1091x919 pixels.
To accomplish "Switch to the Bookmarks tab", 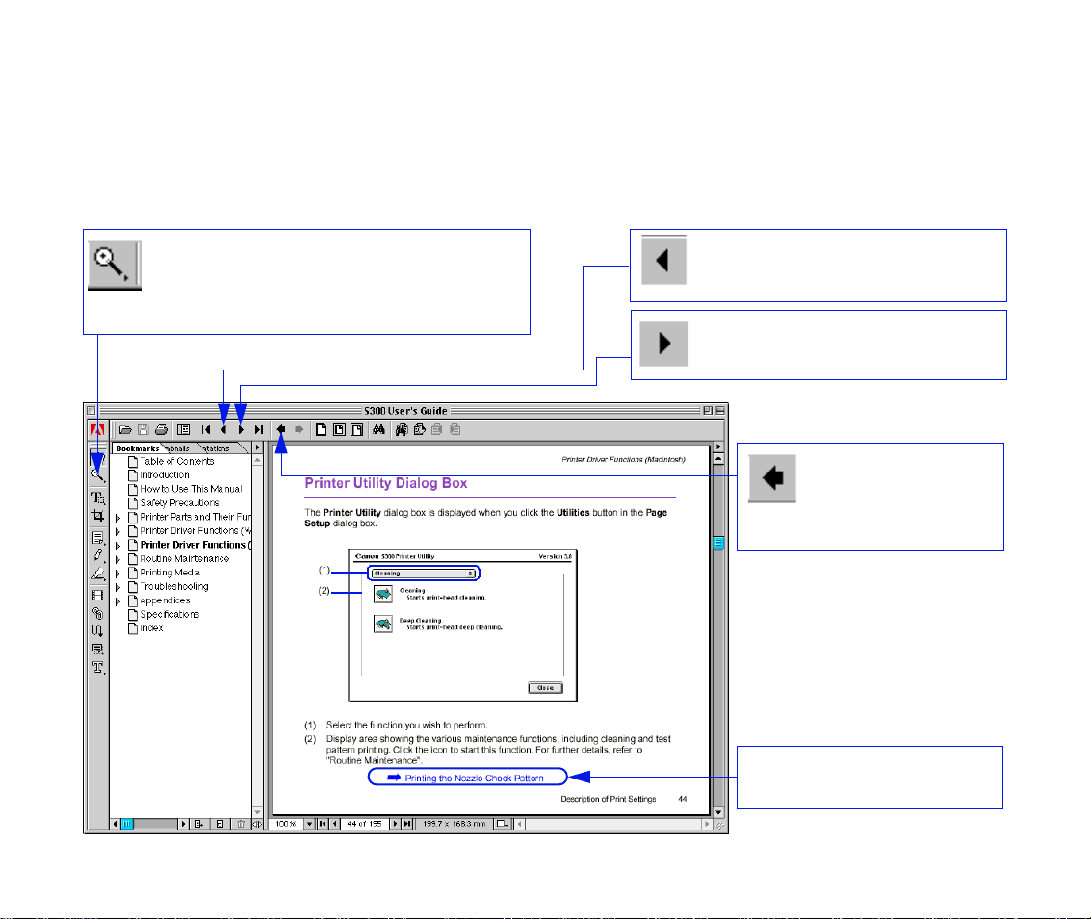I will [x=138, y=448].
